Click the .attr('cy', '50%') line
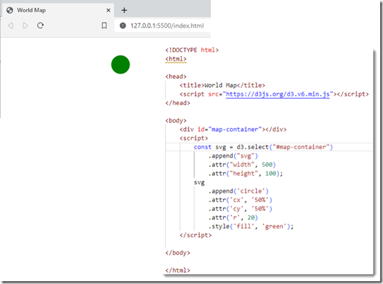Image resolution: width=383 pixels, height=284 pixels. click(240, 209)
